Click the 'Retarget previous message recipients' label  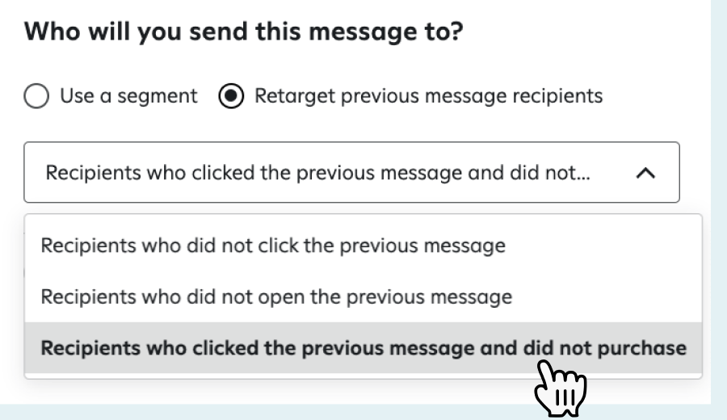click(428, 96)
